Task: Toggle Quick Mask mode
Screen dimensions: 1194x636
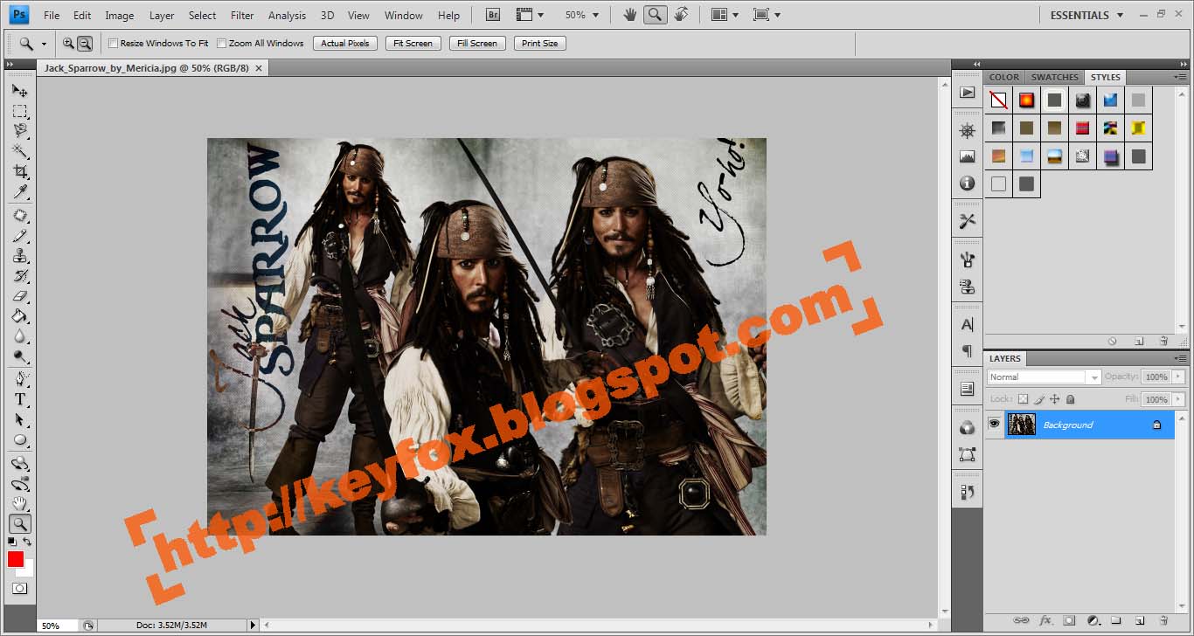Action: coord(19,589)
